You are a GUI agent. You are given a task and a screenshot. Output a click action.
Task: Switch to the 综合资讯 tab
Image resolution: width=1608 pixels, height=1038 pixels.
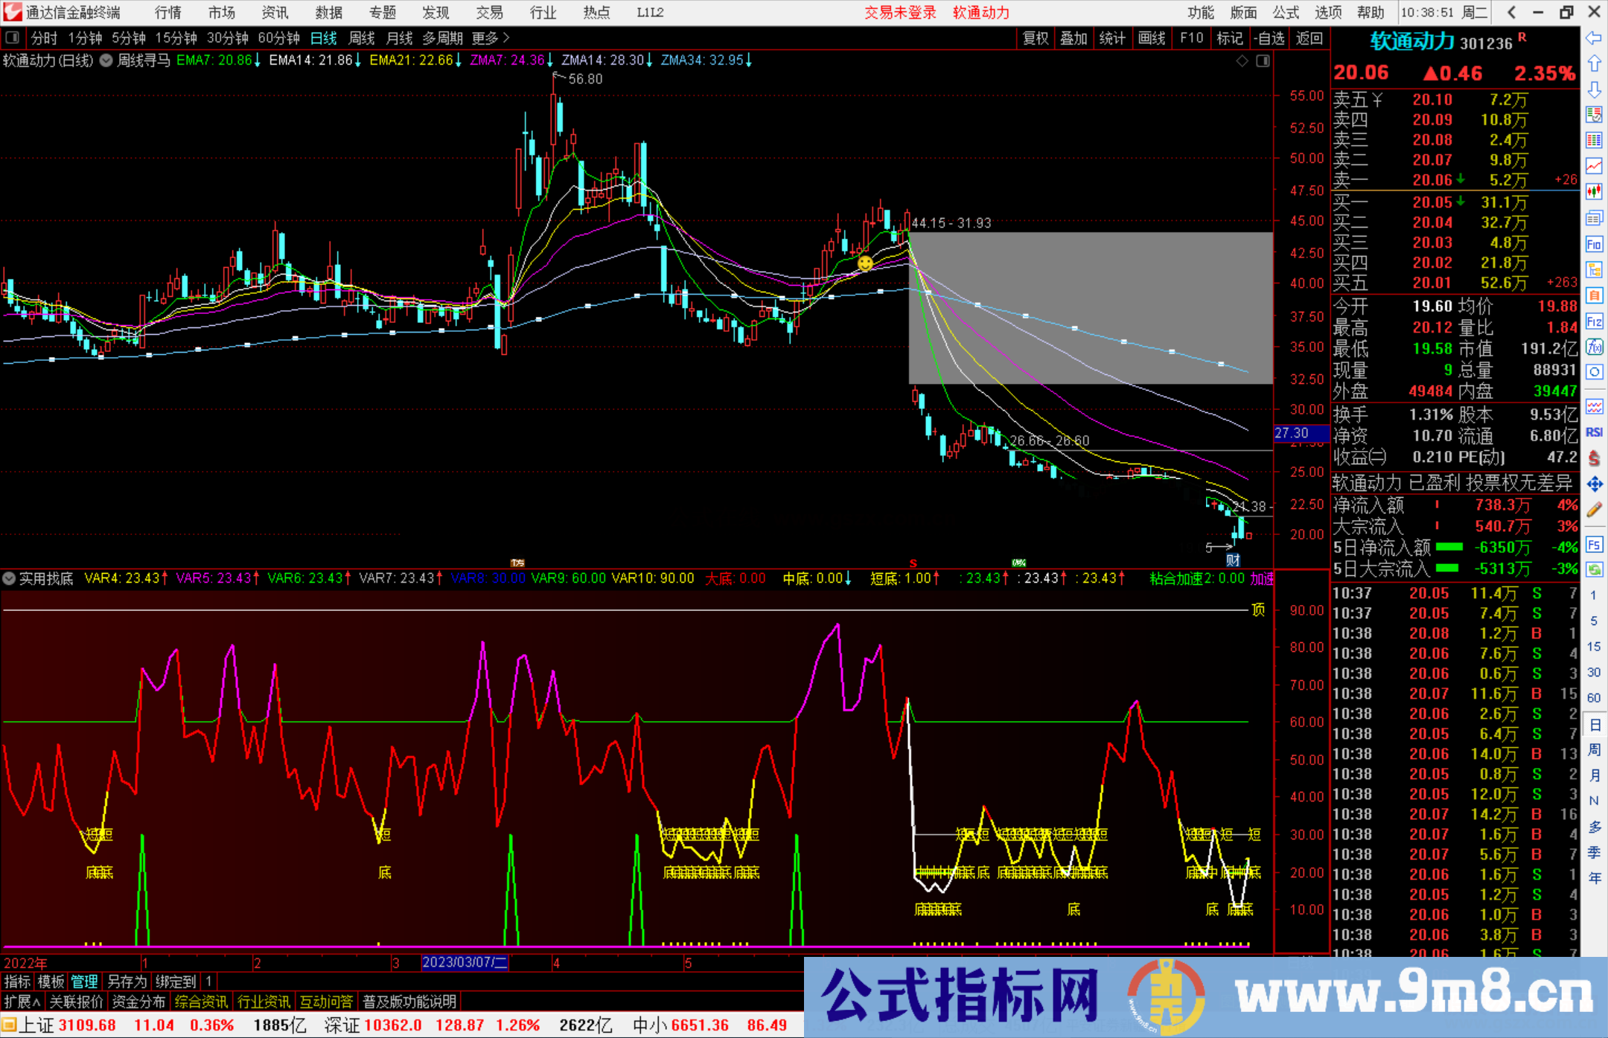[201, 1002]
